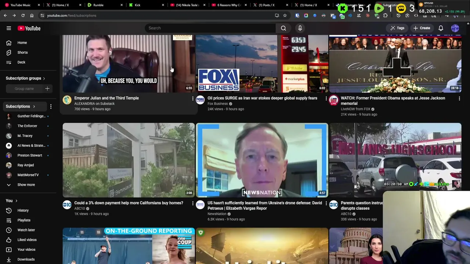Open more options for 3% down payment video

[x=192, y=203]
